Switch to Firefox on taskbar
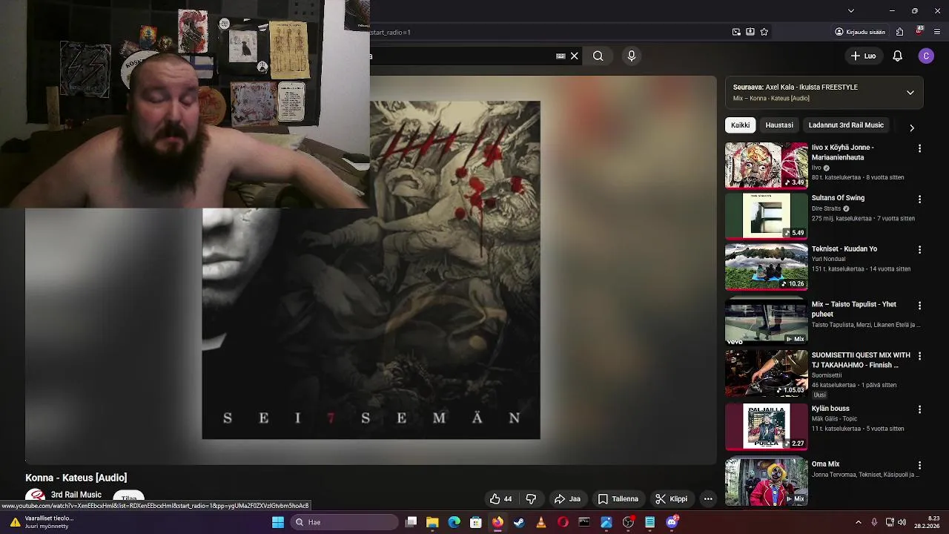The image size is (949, 534). 497,522
